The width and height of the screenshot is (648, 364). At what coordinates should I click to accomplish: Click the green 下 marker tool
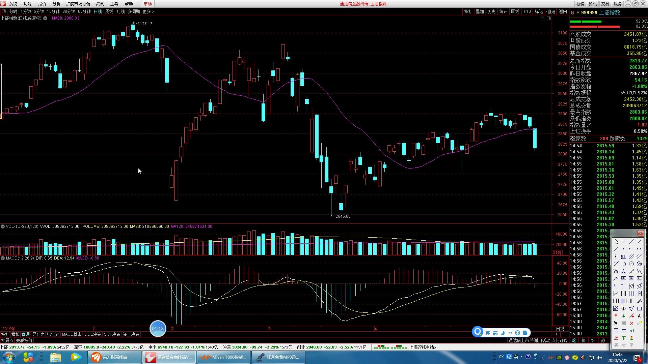tap(624, 338)
